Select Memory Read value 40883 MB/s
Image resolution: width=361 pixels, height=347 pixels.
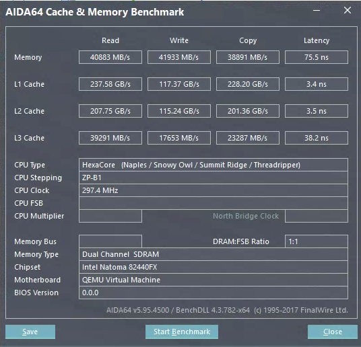tap(110, 57)
